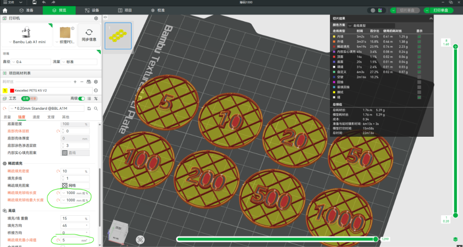
Task: Reset 底部壳体层数 to default
Action: tap(58, 131)
